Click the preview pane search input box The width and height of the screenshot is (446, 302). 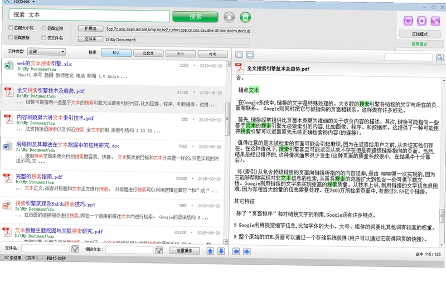coord(409,57)
